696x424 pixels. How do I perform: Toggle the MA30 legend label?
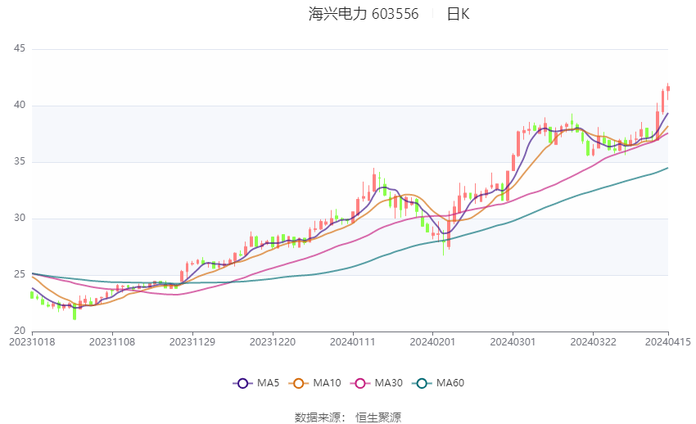[x=388, y=383]
